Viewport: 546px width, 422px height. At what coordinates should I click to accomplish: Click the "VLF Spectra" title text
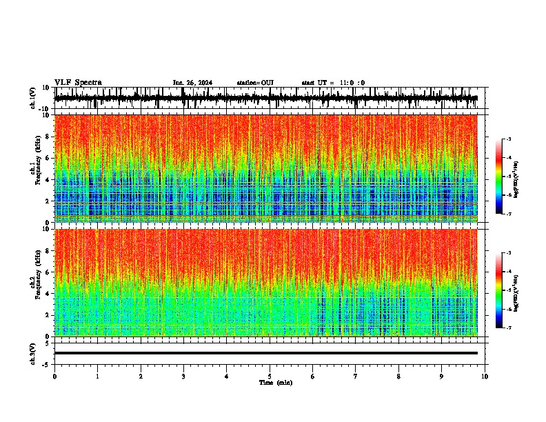click(78, 83)
